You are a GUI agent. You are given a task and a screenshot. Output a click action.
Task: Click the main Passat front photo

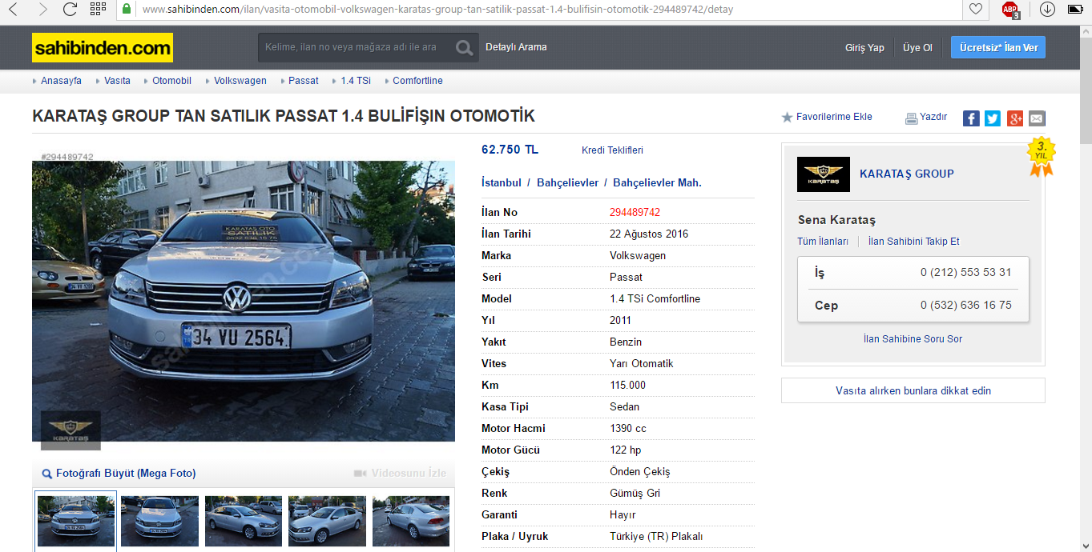[244, 301]
